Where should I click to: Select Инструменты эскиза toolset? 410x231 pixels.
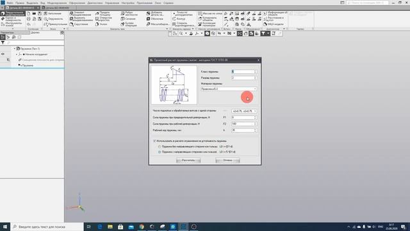click(x=12, y=24)
